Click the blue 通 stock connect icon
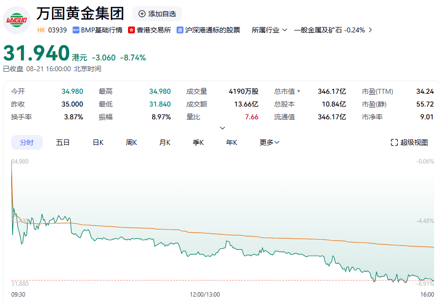This screenshot has width=440, height=302. pyautogui.click(x=180, y=30)
